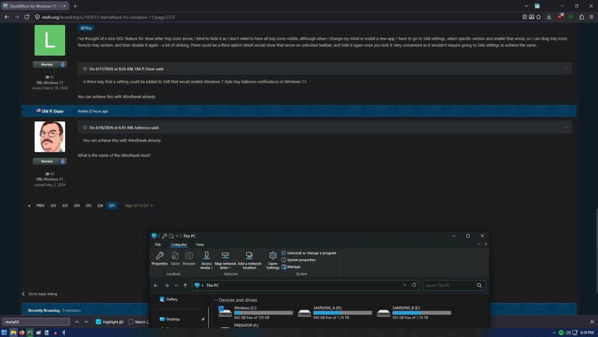This screenshot has width=598, height=337.
Task: Toggle the Highlight All checkbox
Action: [99, 321]
